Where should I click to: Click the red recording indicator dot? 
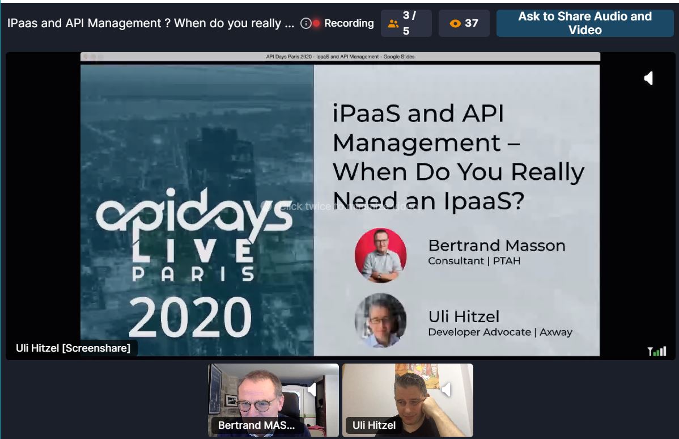pyautogui.click(x=317, y=23)
